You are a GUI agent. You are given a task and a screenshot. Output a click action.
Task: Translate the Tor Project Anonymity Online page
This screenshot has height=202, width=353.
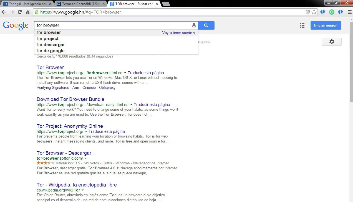(107, 132)
